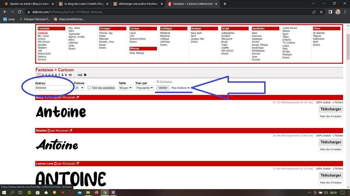350x196 pixels.
Task: Bookmark this page with the star icon
Action: coord(321,12)
